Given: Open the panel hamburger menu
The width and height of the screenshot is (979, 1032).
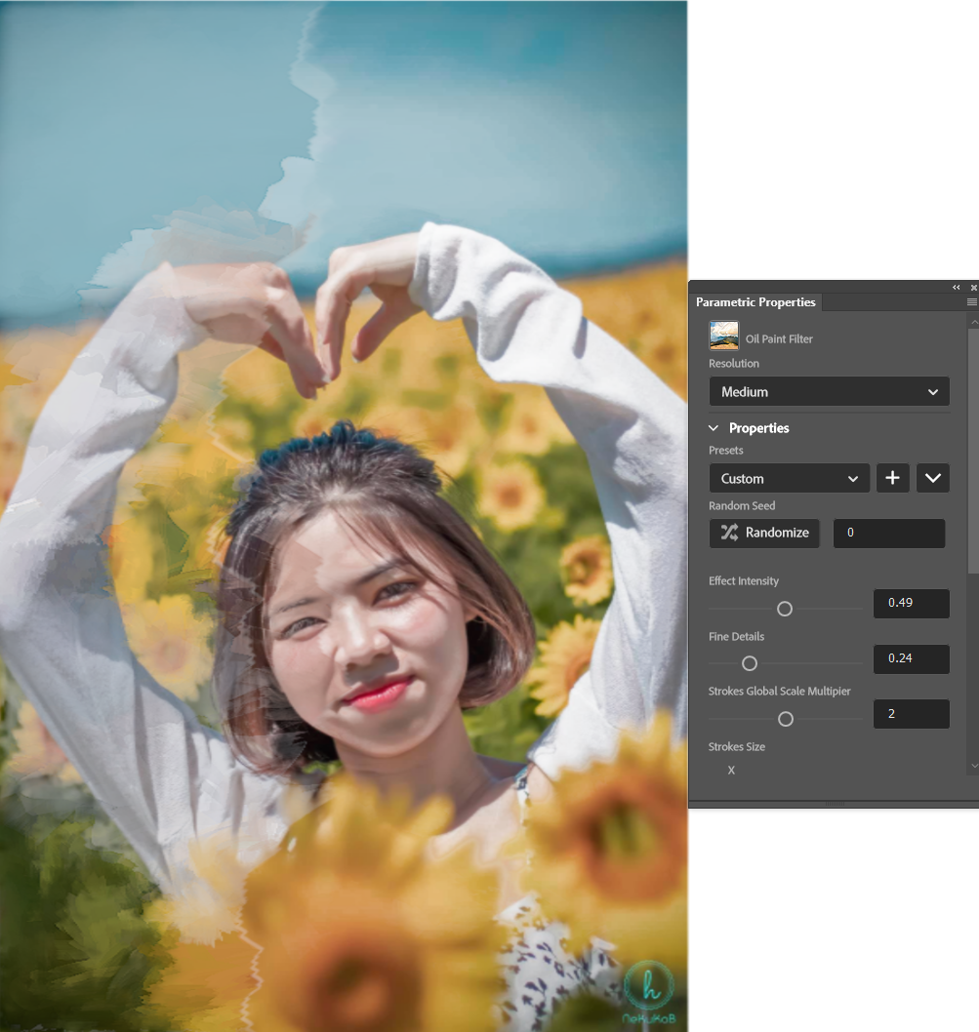Looking at the screenshot, I should [x=971, y=302].
